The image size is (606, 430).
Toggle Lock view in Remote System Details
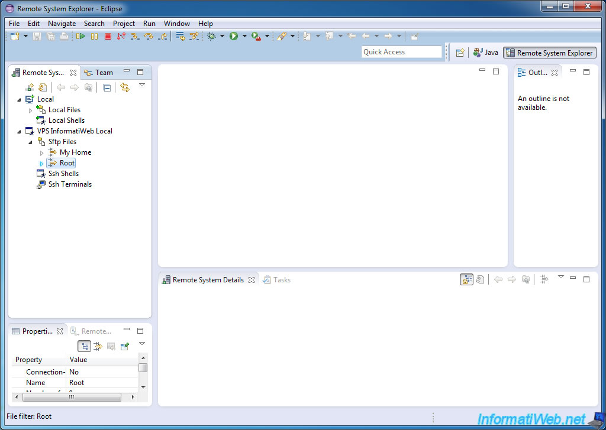[467, 279]
